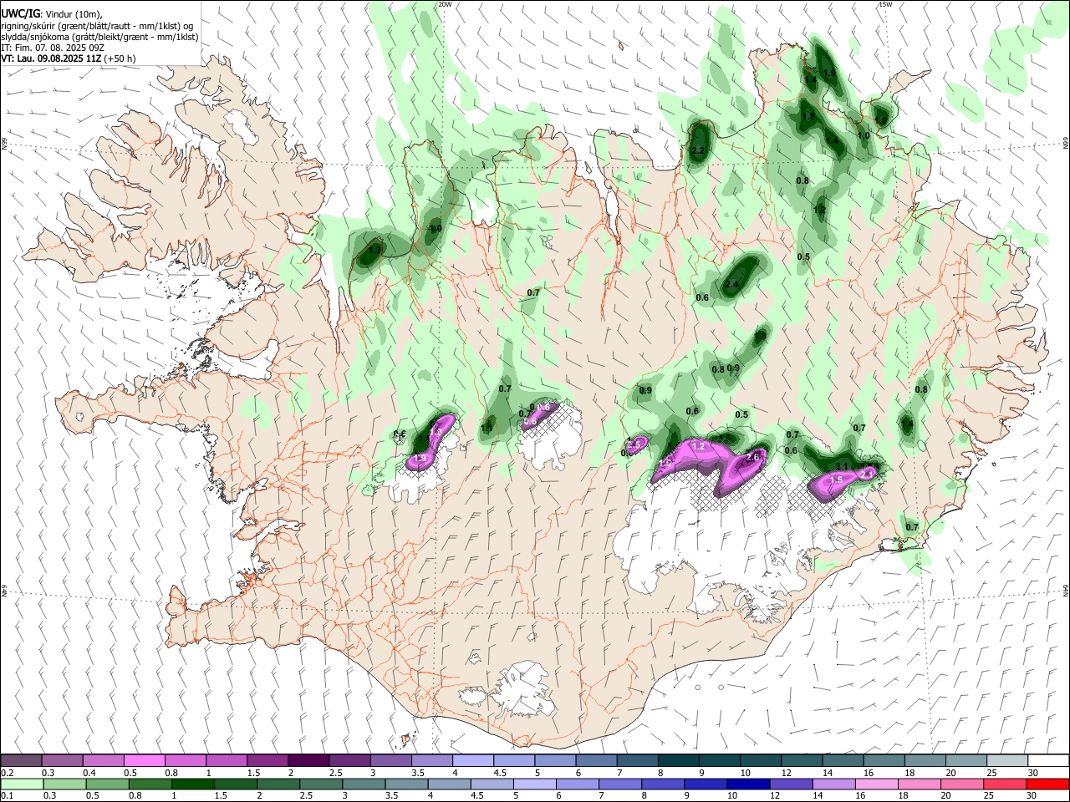This screenshot has width=1070, height=802.
Task: Select the pale grey 25 snow legend swatch
Action: click(x=1007, y=761)
